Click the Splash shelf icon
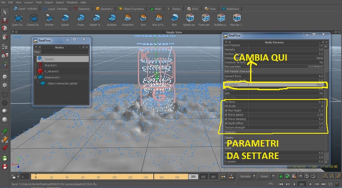This screenshot has width=342, height=188. 65,18
